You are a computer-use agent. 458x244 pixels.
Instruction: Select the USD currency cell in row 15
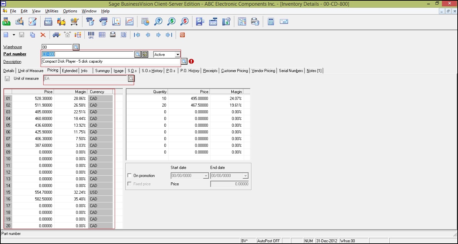100,192
